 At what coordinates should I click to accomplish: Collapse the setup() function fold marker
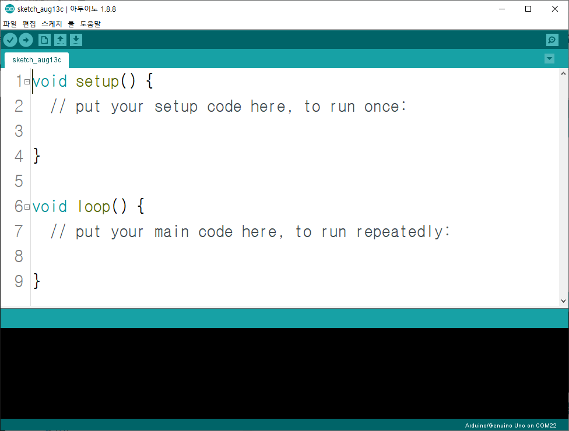(x=27, y=82)
